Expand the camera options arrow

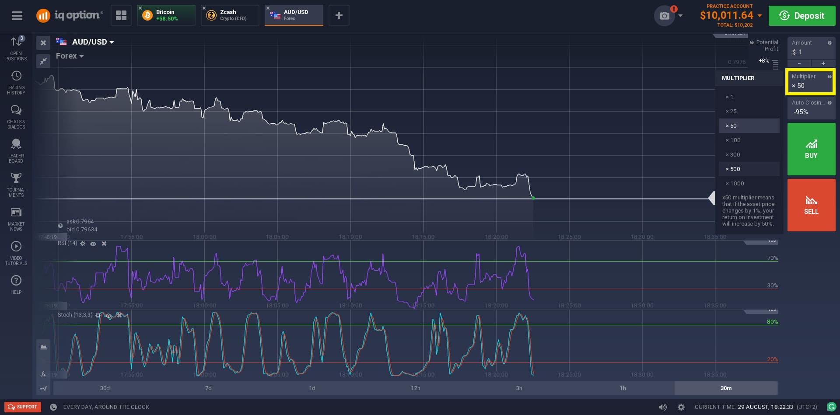point(680,16)
